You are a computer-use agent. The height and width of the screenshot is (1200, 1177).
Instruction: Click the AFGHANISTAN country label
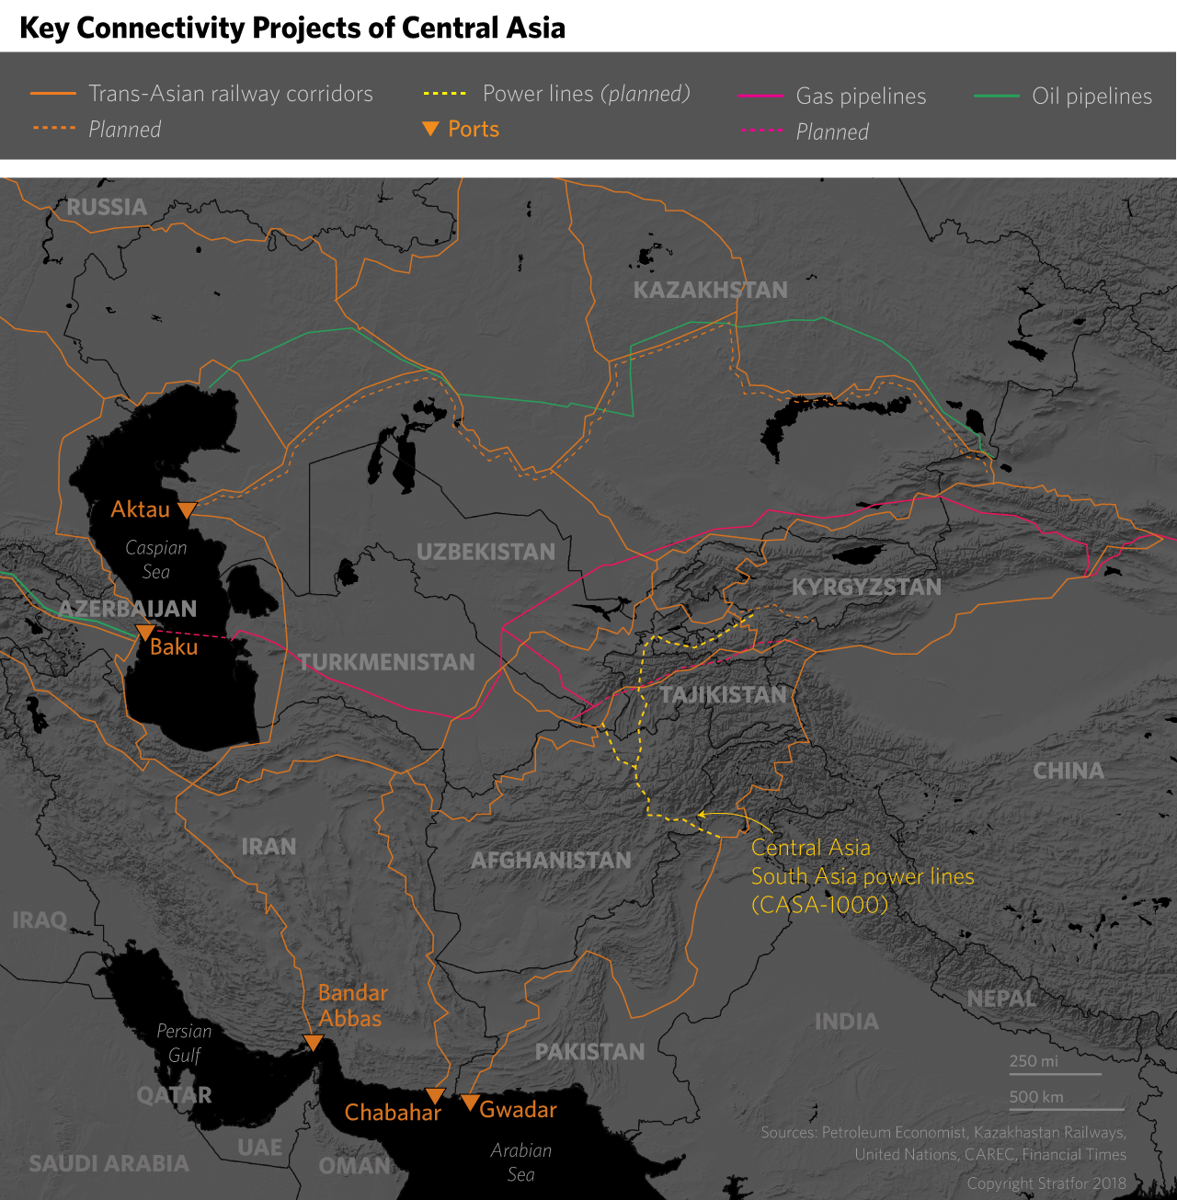click(551, 861)
